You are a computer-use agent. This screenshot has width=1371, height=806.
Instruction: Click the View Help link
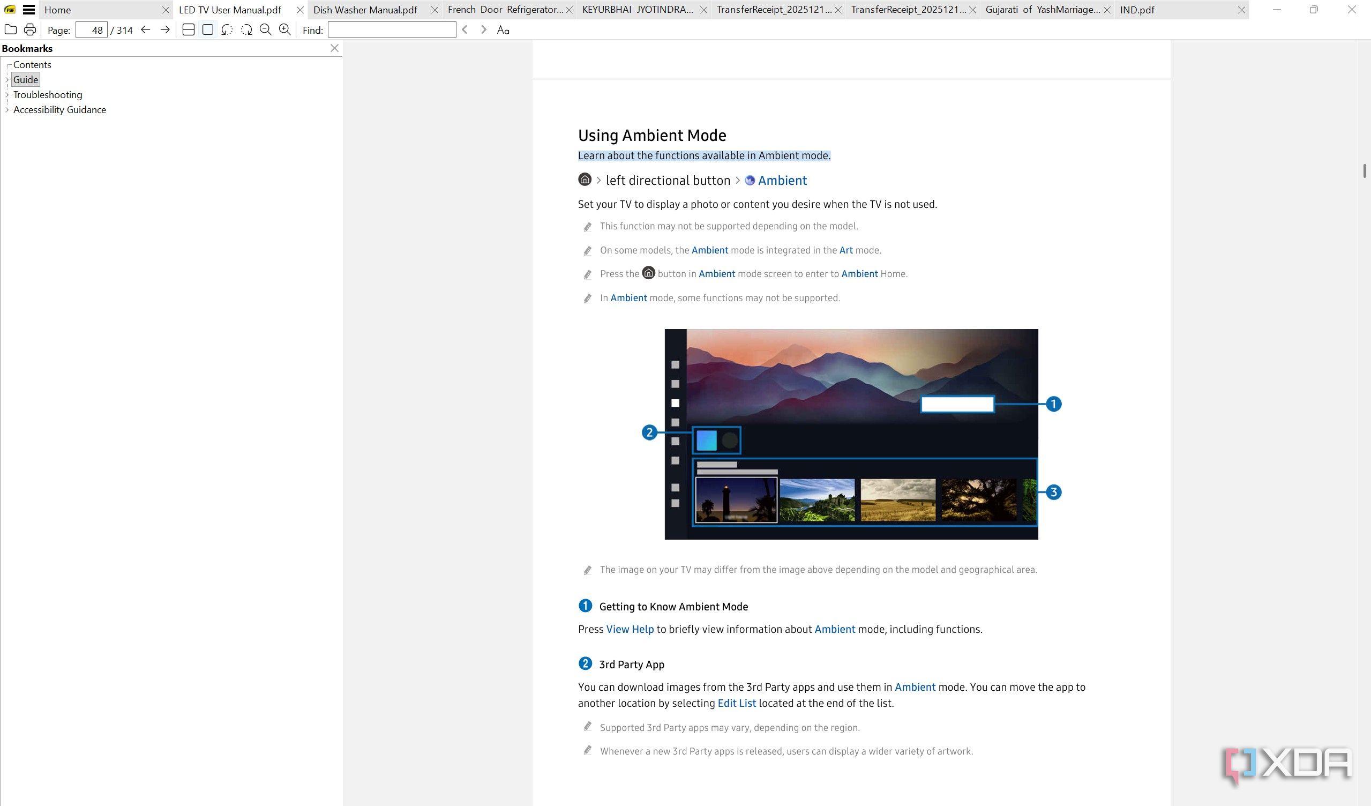pyautogui.click(x=630, y=630)
